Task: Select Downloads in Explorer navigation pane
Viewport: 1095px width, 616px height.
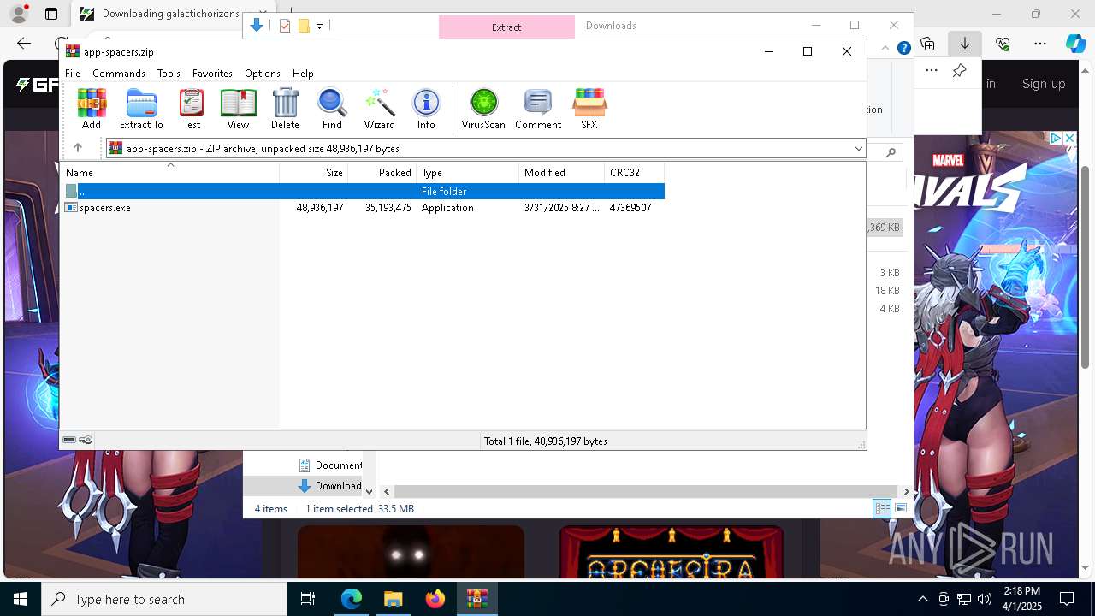Action: [330, 486]
